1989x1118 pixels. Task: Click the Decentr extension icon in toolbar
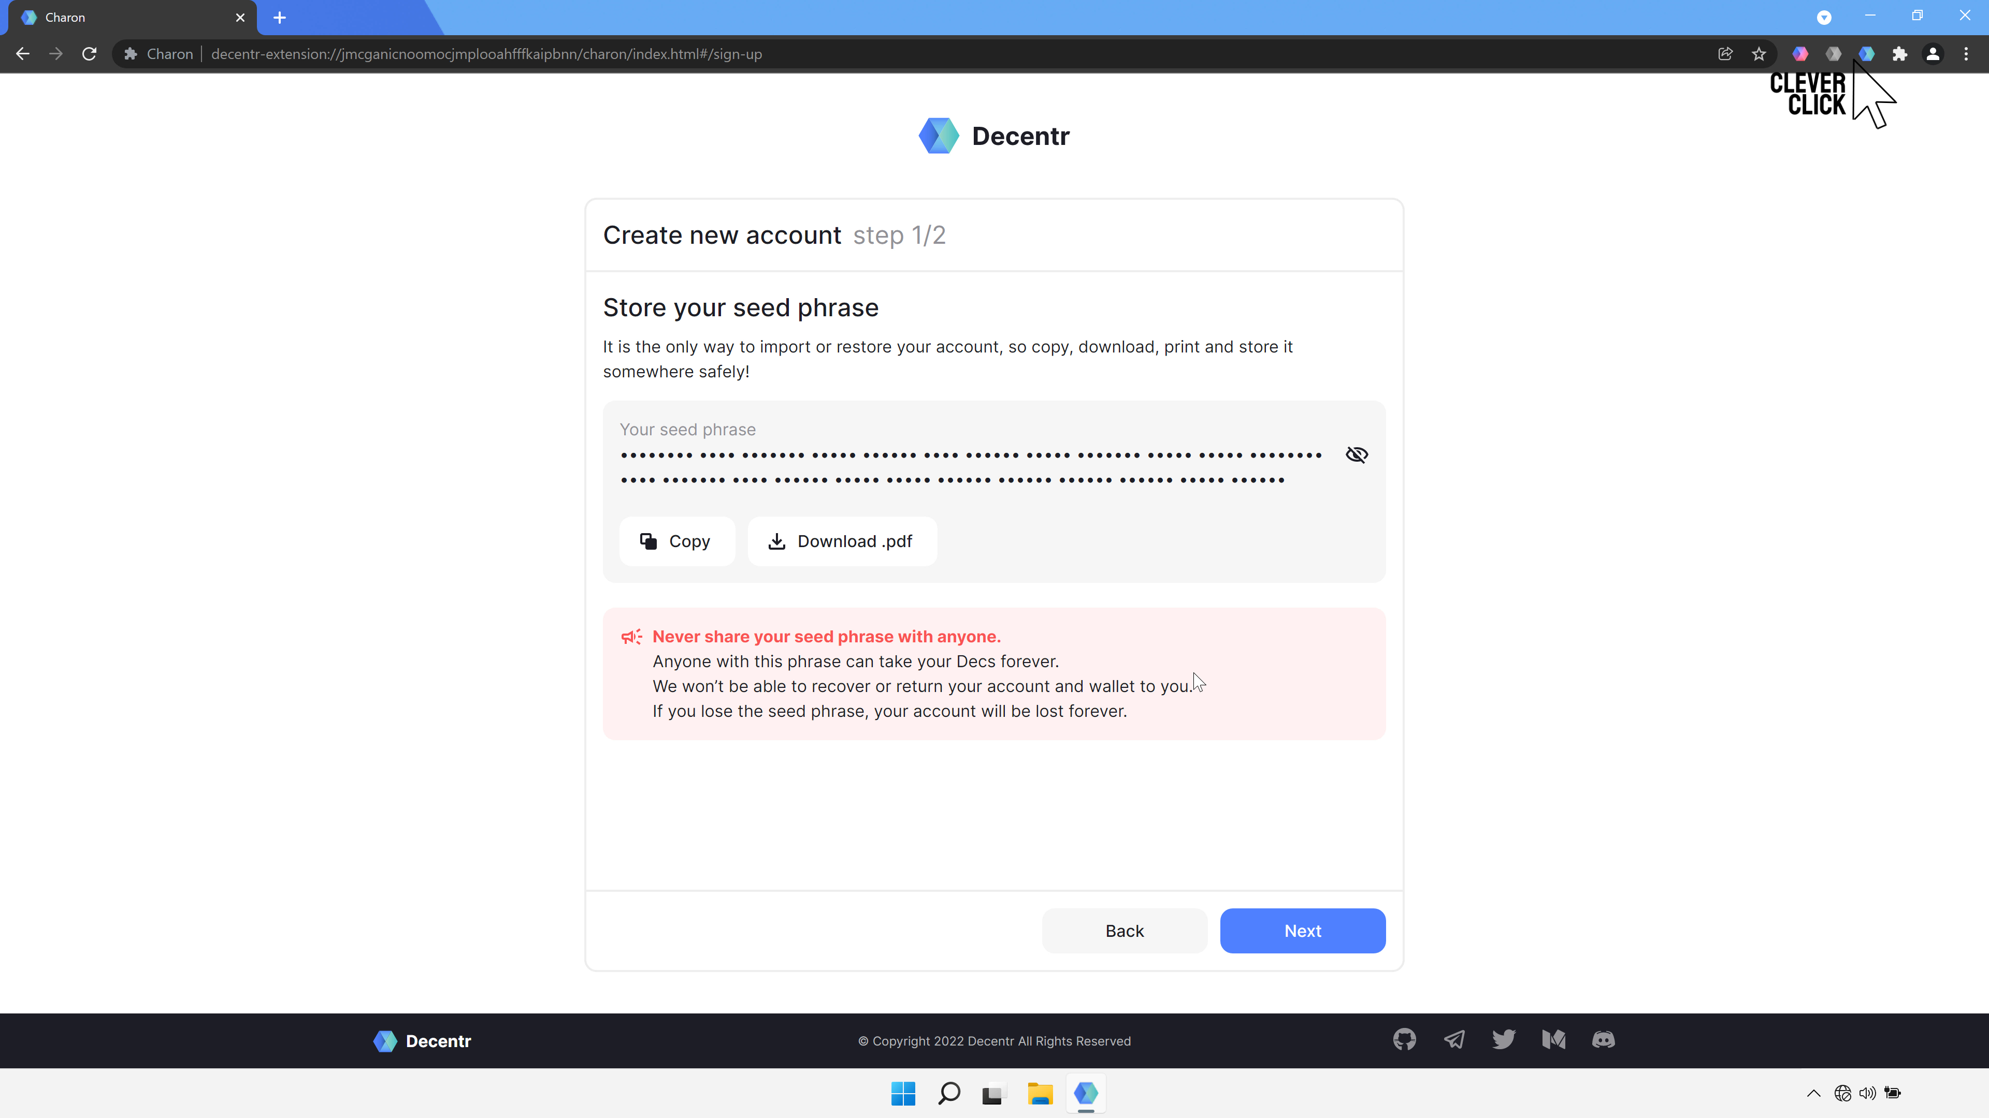click(x=1866, y=54)
